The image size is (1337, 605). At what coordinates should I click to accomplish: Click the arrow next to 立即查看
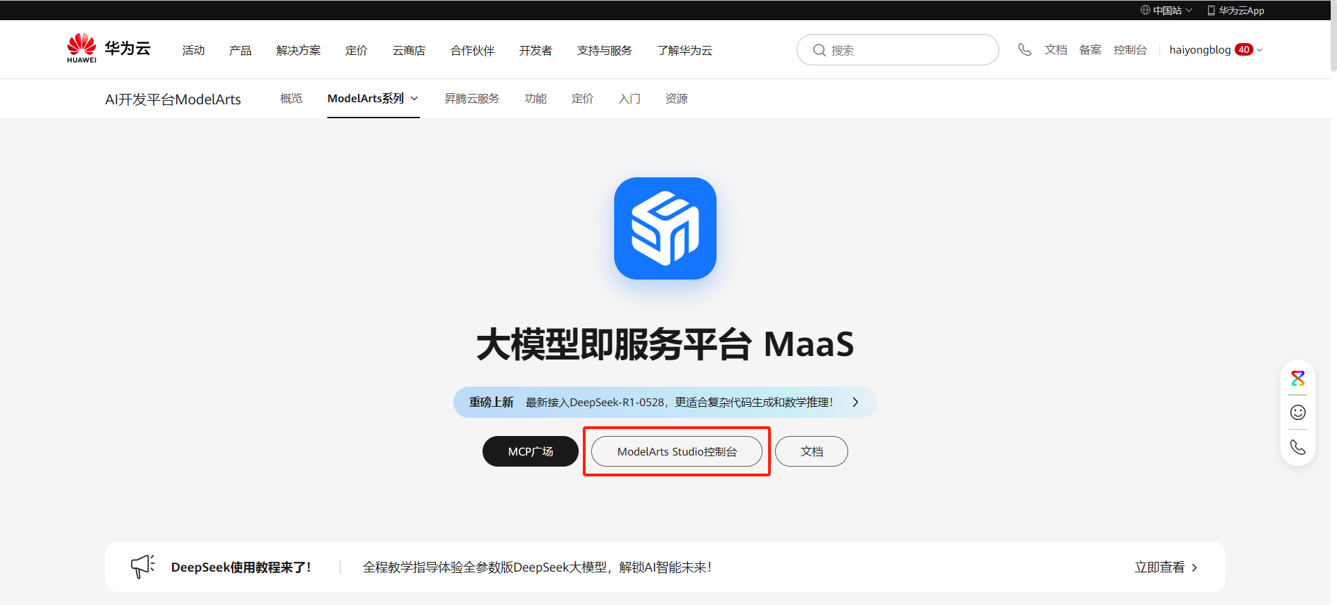coord(1195,567)
